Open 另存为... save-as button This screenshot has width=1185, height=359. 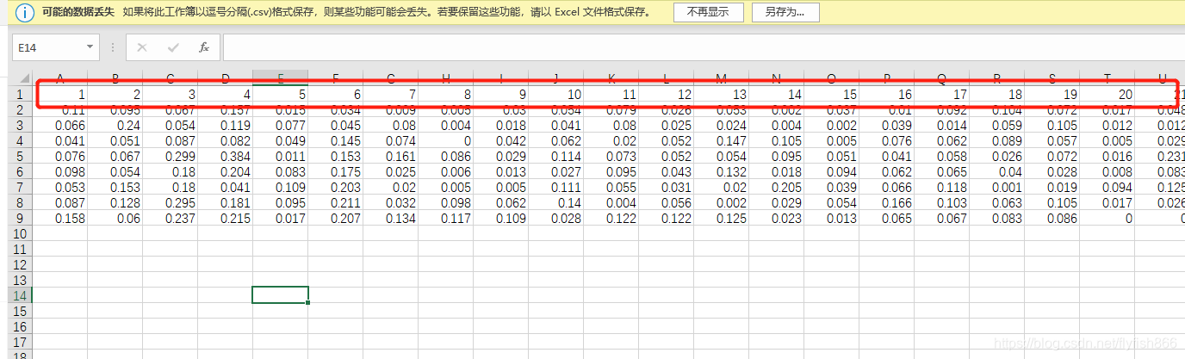pyautogui.click(x=785, y=12)
